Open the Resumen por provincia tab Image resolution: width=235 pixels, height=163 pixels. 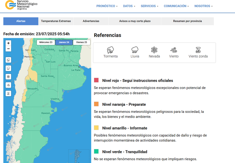(187, 21)
